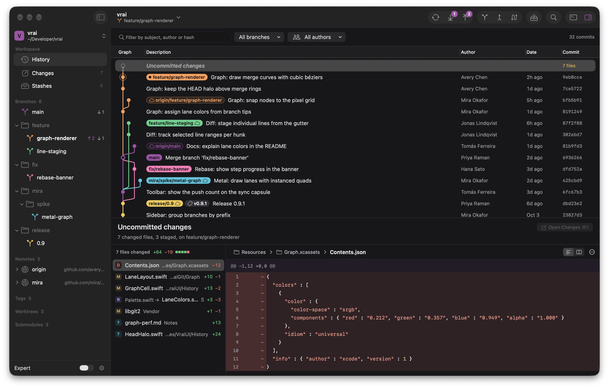This screenshot has height=388, width=609.
Task: Click the fetch/refresh sync icon
Action: pos(435,17)
